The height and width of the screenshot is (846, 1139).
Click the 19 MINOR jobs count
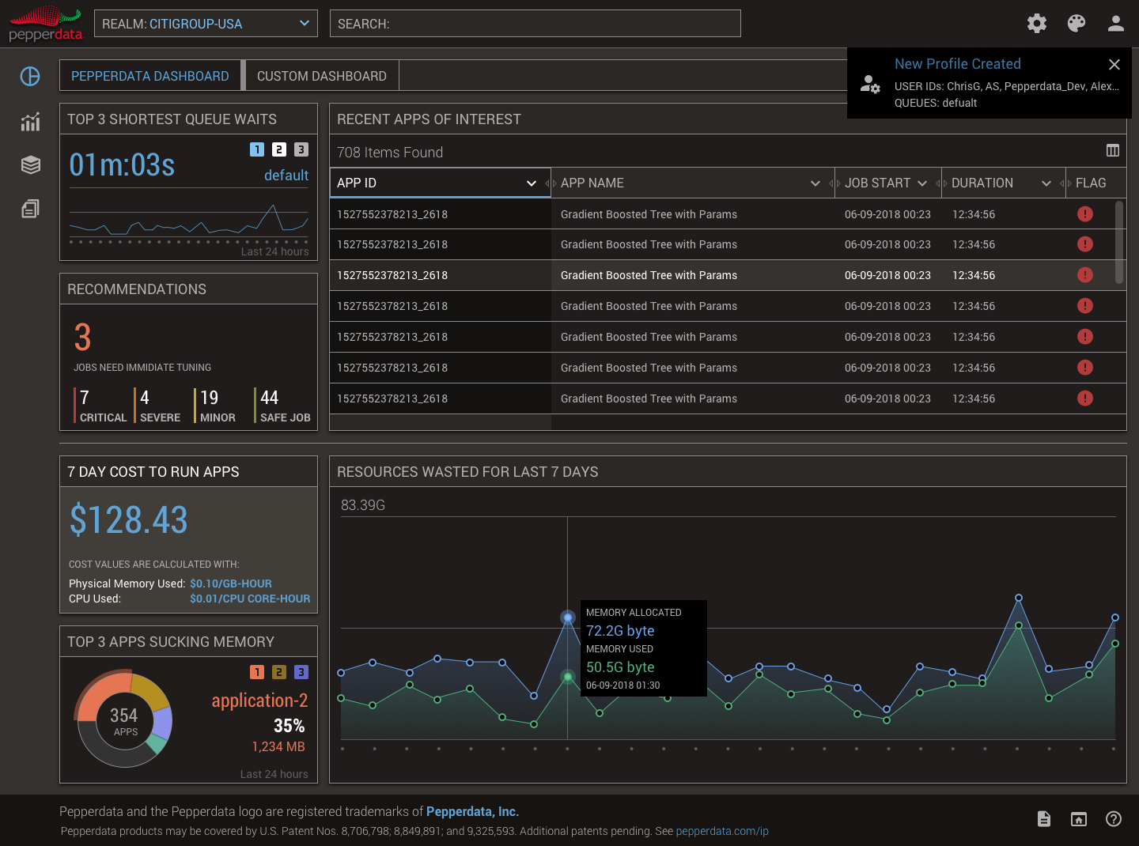pyautogui.click(x=216, y=406)
